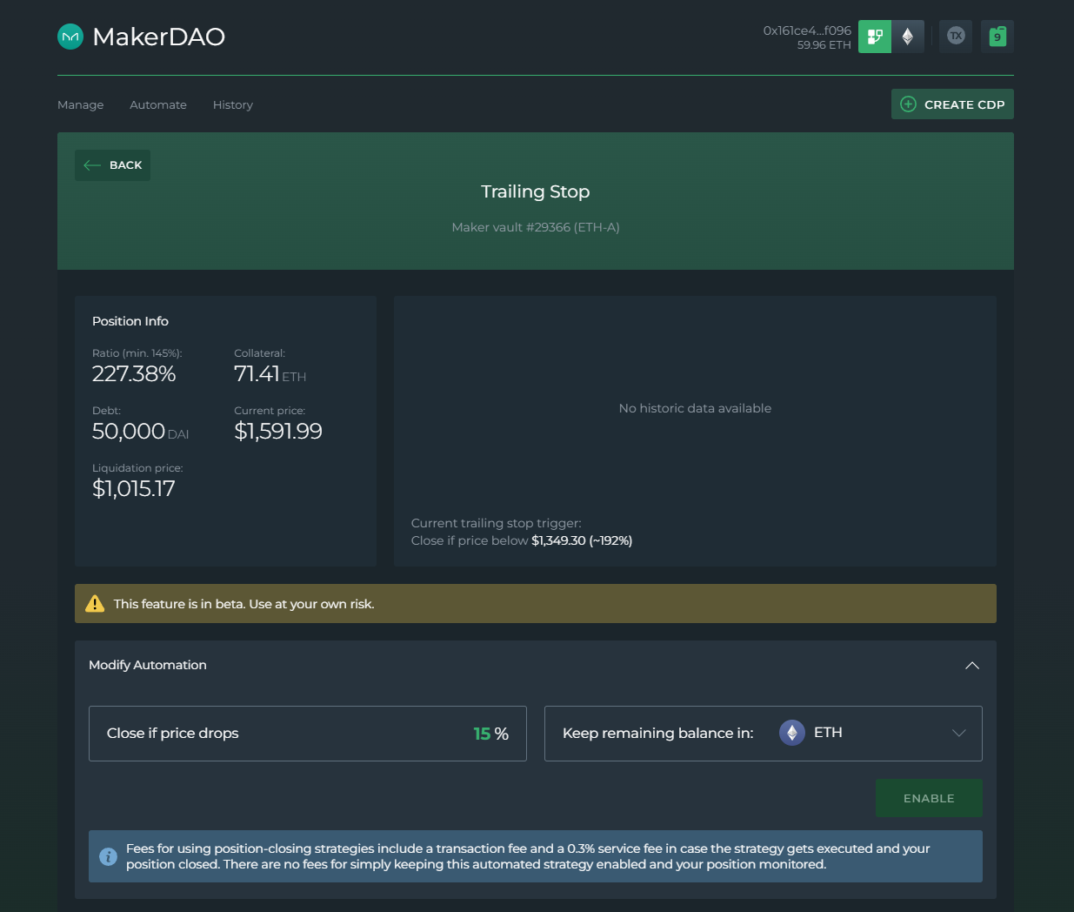Click the Modify Automation header text

tap(148, 665)
